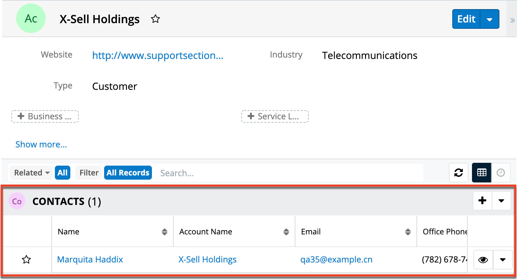Open the Edit actions dropdown arrow
Image resolution: width=517 pixels, height=280 pixels.
[490, 19]
